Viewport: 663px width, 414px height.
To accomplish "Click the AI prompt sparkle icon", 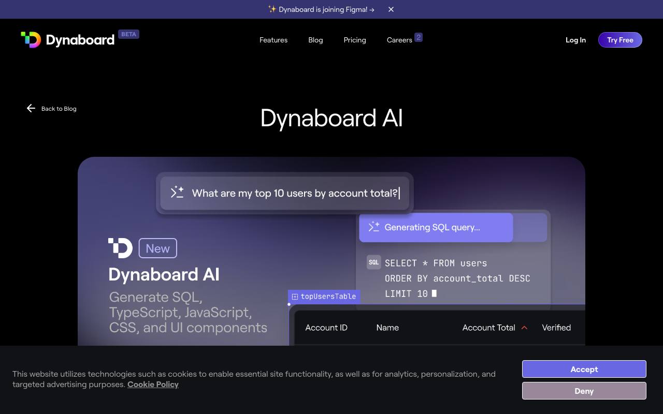I will click(177, 192).
